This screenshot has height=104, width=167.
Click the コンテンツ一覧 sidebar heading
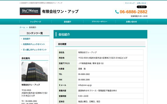click(x=35, y=33)
